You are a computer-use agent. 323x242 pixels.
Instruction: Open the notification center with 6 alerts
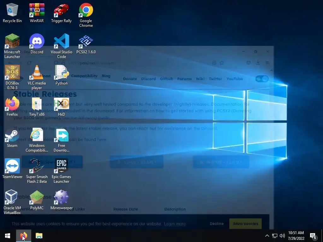click(x=313, y=236)
